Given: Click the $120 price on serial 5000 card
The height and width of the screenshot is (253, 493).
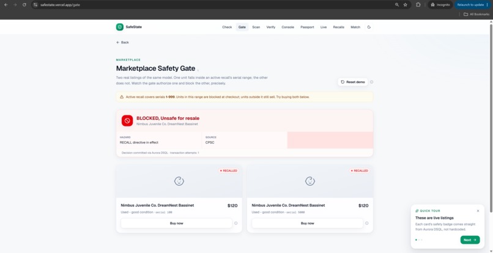Looking at the screenshot, I should 363,205.
